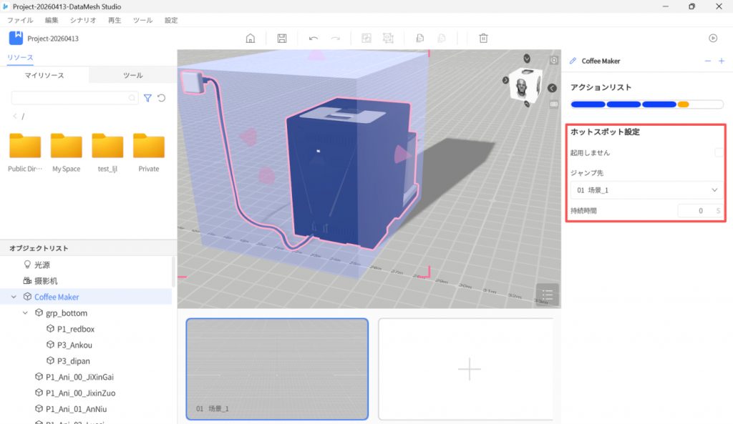Save project with the floppy disk icon

(x=282, y=39)
